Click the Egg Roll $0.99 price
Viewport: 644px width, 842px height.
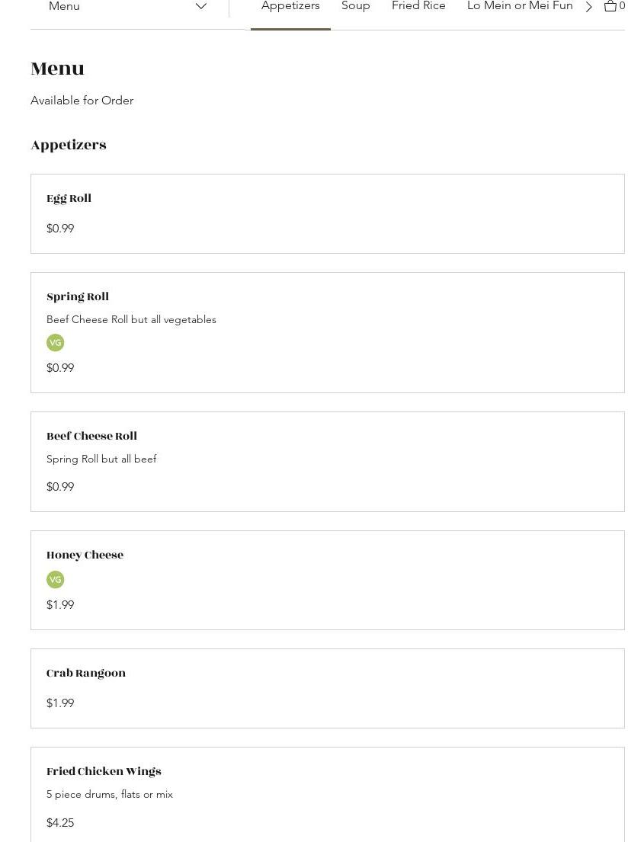tap(60, 229)
